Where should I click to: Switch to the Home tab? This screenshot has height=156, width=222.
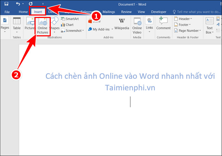coord(23,12)
